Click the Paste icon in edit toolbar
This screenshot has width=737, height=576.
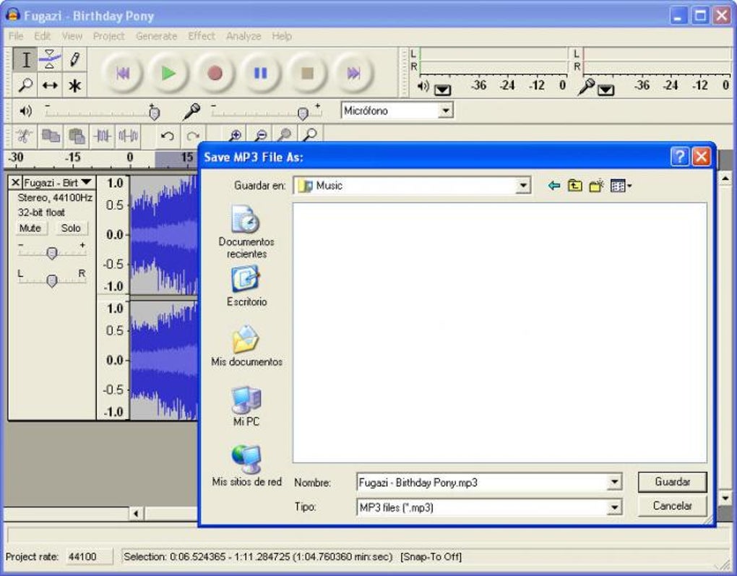76,137
